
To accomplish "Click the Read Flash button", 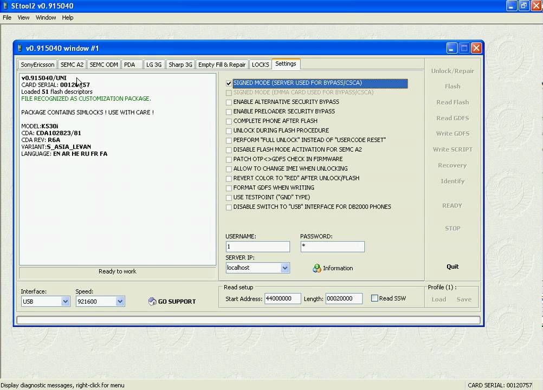I will (452, 102).
